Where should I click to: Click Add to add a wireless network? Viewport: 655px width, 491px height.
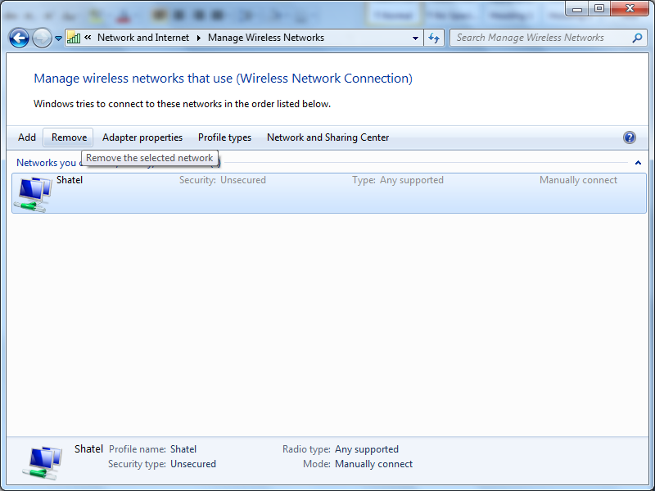point(27,137)
